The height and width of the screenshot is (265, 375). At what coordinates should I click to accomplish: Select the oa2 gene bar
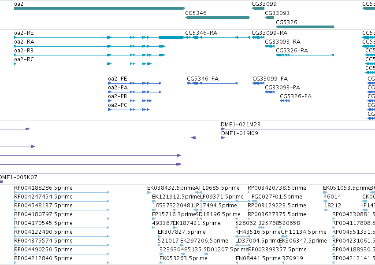(100, 8)
